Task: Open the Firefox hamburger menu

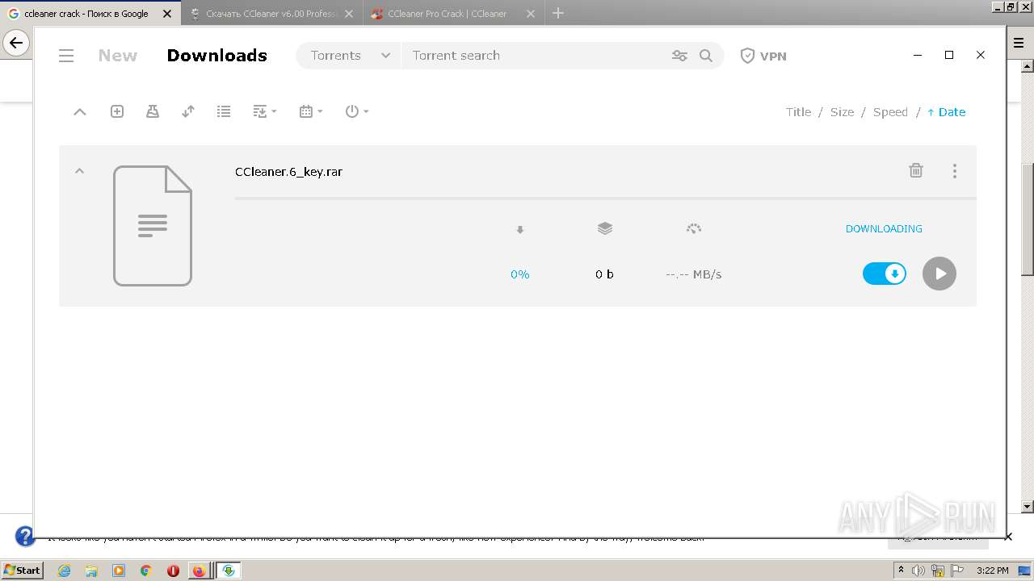Action: tap(1019, 44)
